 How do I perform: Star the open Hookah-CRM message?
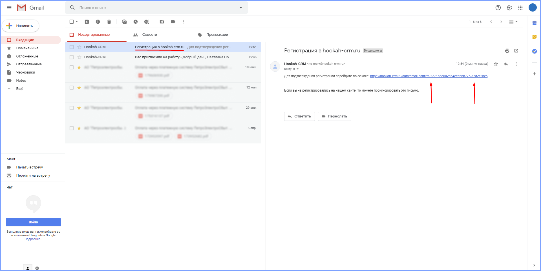[x=496, y=64]
